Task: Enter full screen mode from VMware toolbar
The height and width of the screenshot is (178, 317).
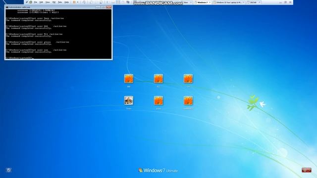Action: click(118, 2)
